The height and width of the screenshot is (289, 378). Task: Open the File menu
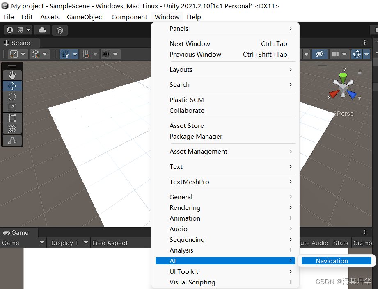(9, 17)
